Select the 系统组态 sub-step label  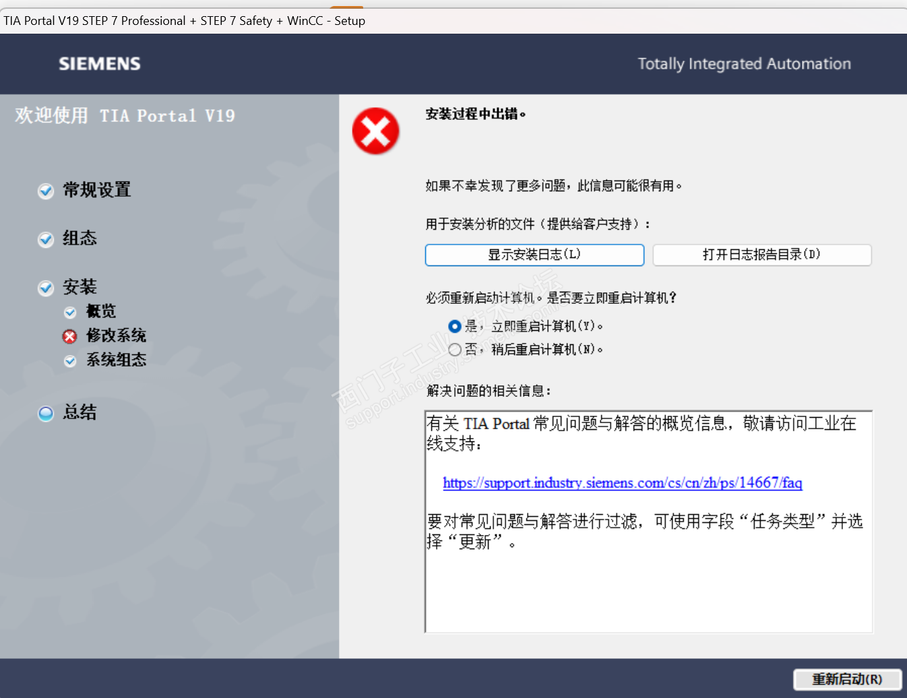[116, 360]
